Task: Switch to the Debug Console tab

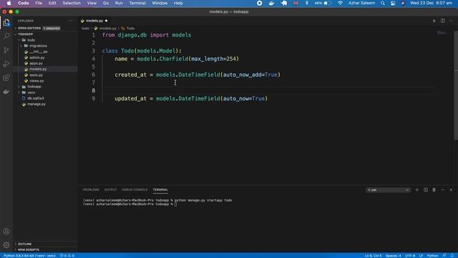Action: [135, 190]
